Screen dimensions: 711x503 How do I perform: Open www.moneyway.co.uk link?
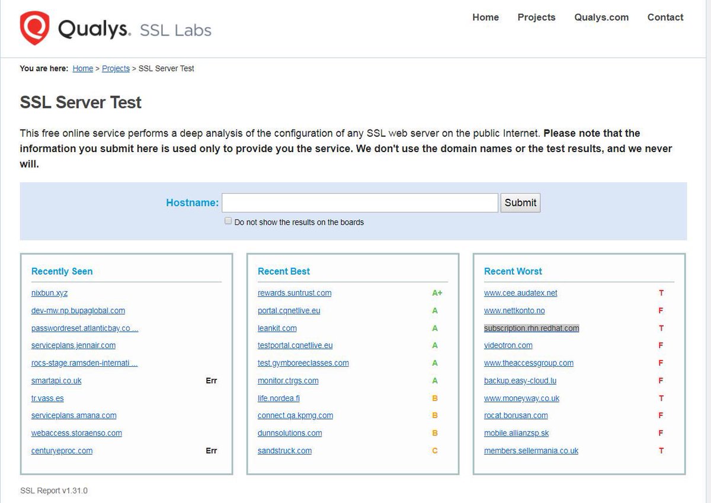(x=521, y=398)
